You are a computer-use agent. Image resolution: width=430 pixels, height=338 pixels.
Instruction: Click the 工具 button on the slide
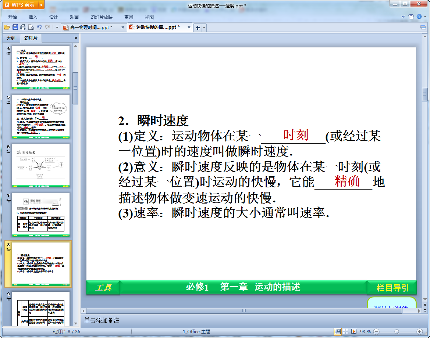103,287
